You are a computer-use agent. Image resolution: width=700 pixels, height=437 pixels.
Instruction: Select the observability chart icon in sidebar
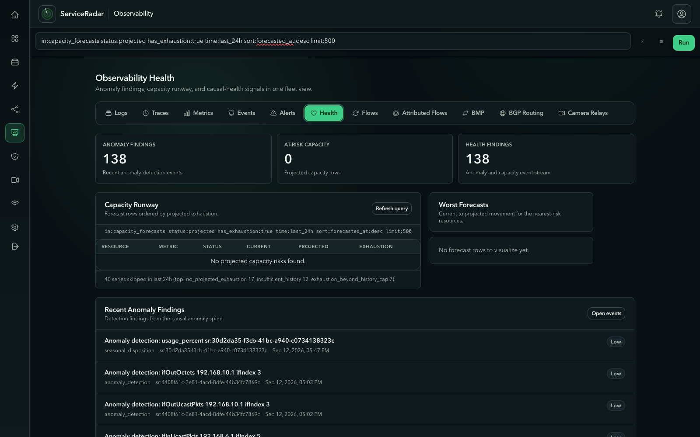click(x=15, y=133)
